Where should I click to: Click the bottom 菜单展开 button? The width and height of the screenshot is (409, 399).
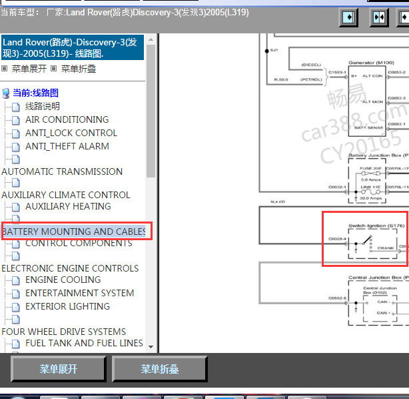click(59, 369)
